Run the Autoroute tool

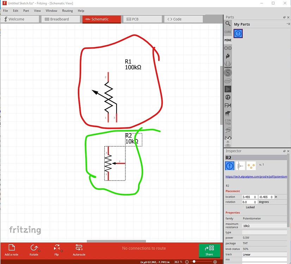point(79,250)
